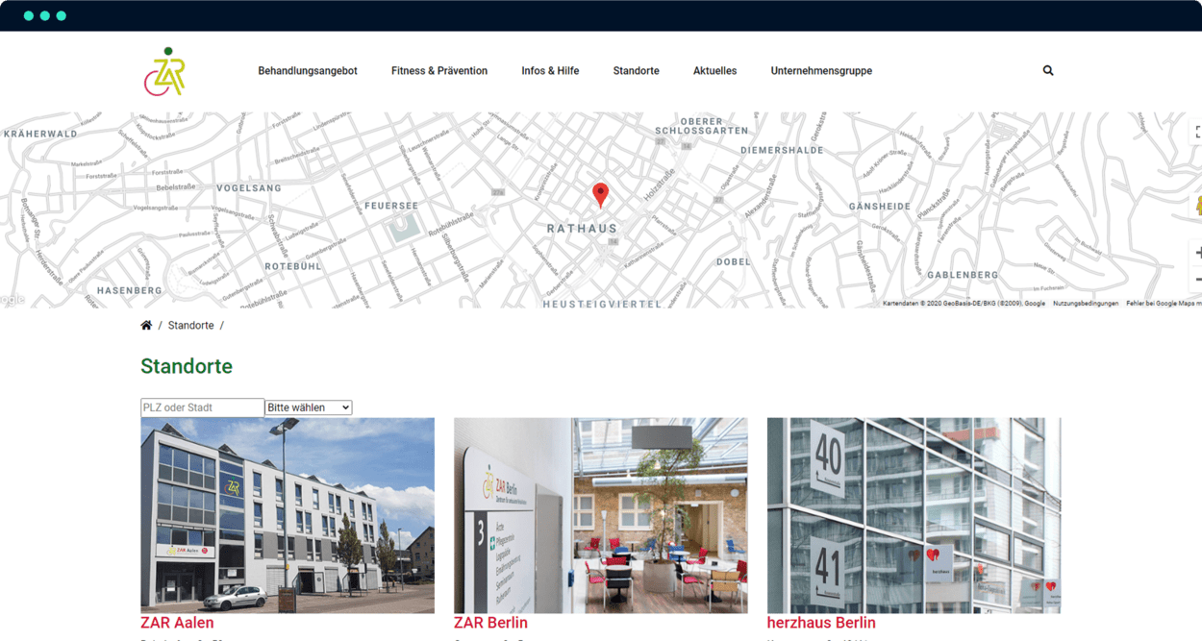Open the Fitness & Prävention menu
This screenshot has width=1202, height=641.
(439, 71)
